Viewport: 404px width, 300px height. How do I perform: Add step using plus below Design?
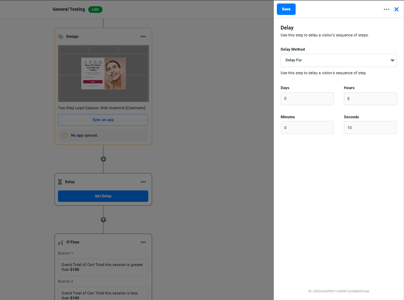(103, 159)
